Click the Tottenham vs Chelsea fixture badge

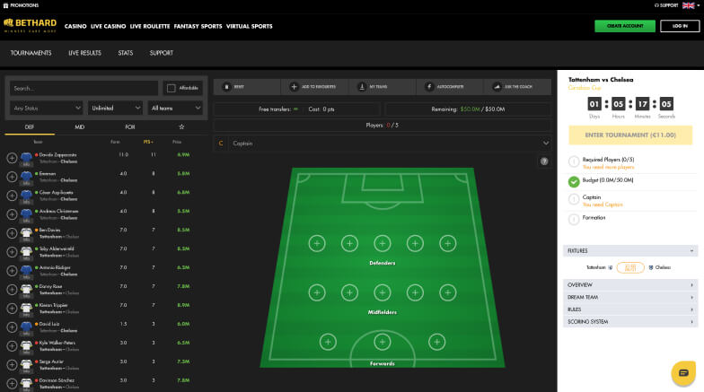[x=630, y=267]
